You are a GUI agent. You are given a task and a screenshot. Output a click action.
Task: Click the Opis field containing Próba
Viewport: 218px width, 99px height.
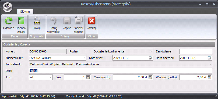click(121, 71)
